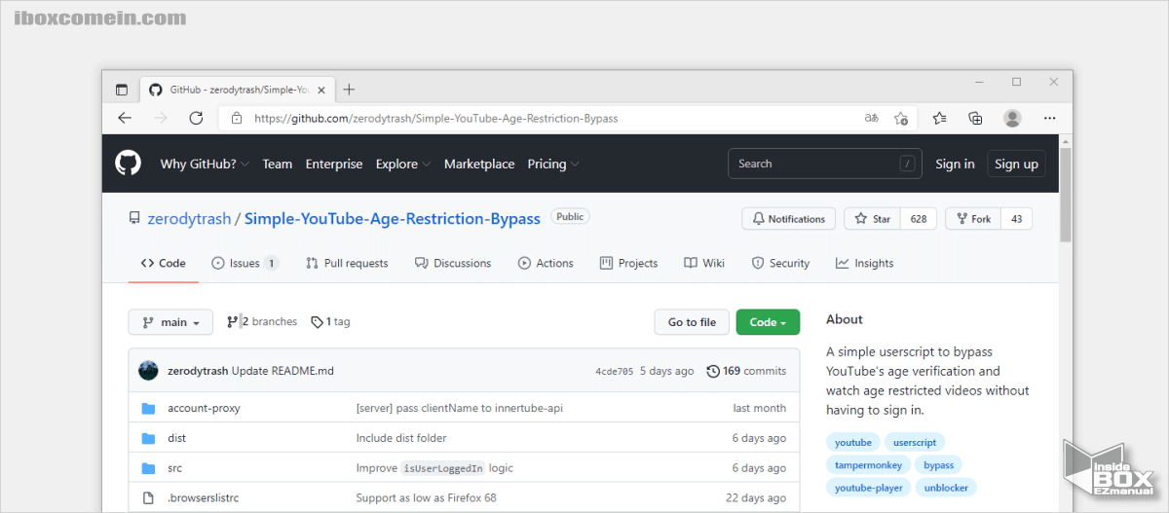
Task: Click the GitHub Octocat logo
Action: [x=129, y=164]
